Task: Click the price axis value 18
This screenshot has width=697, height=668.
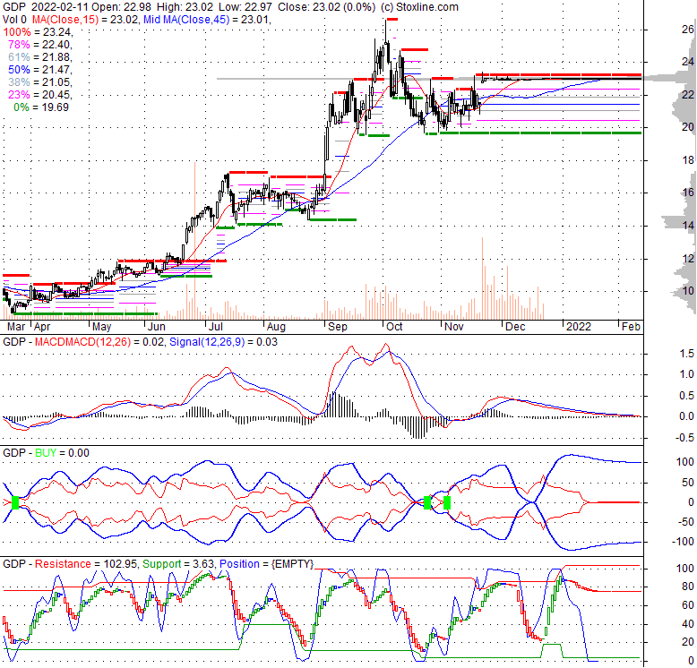Action: pyautogui.click(x=688, y=160)
